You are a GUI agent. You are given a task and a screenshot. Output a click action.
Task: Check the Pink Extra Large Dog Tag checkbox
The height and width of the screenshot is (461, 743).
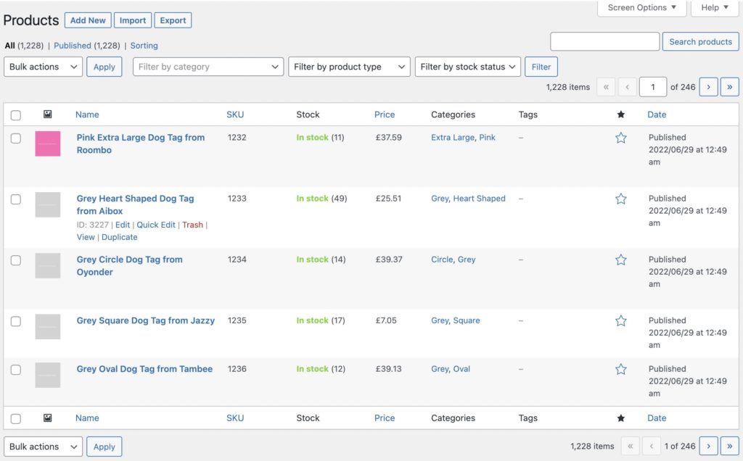pos(15,138)
